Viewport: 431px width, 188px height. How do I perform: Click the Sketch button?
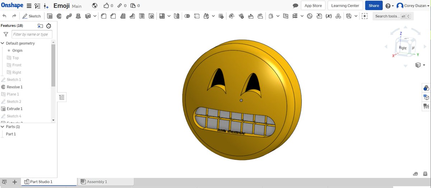click(32, 16)
